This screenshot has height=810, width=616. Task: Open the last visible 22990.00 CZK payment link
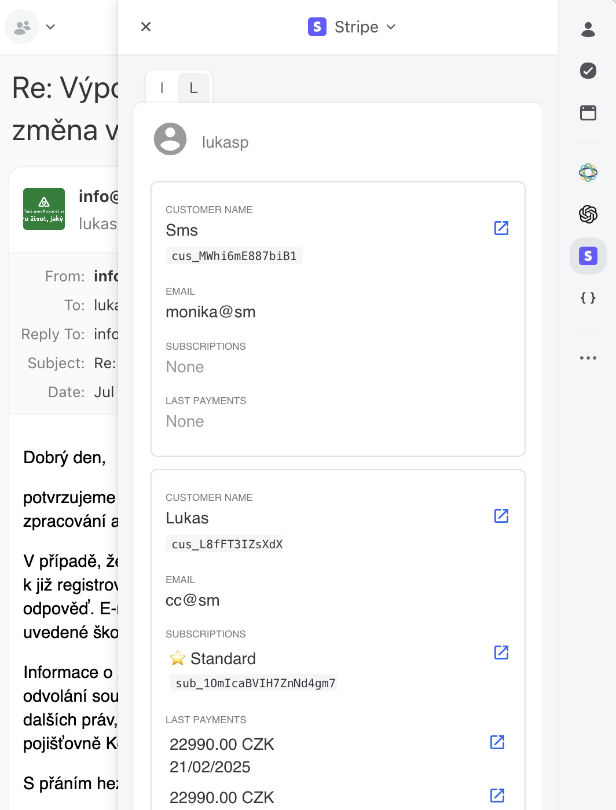click(x=497, y=796)
